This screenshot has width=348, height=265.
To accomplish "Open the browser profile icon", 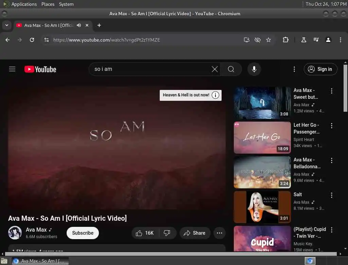I will [328, 40].
